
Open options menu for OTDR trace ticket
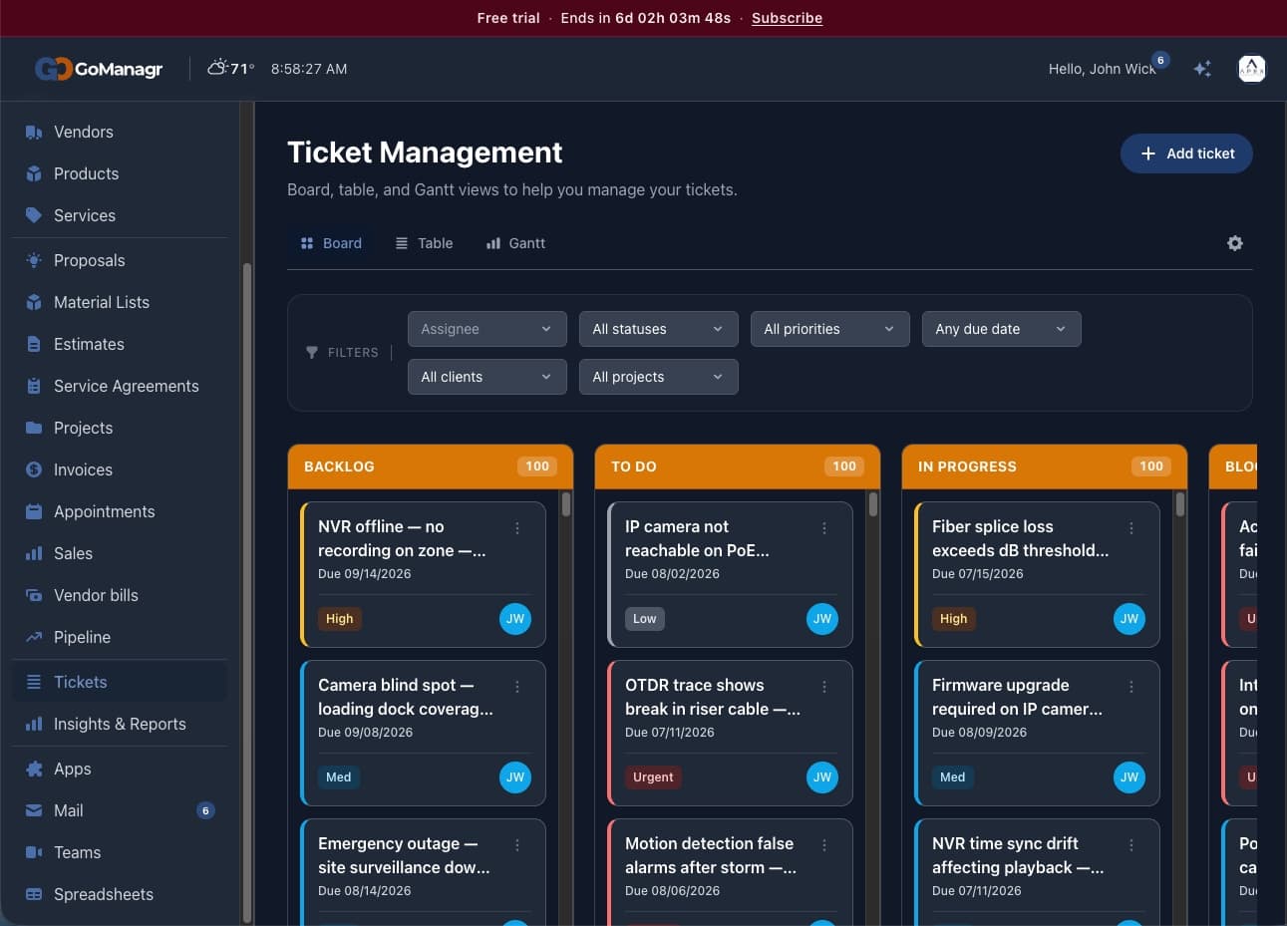coord(824,687)
